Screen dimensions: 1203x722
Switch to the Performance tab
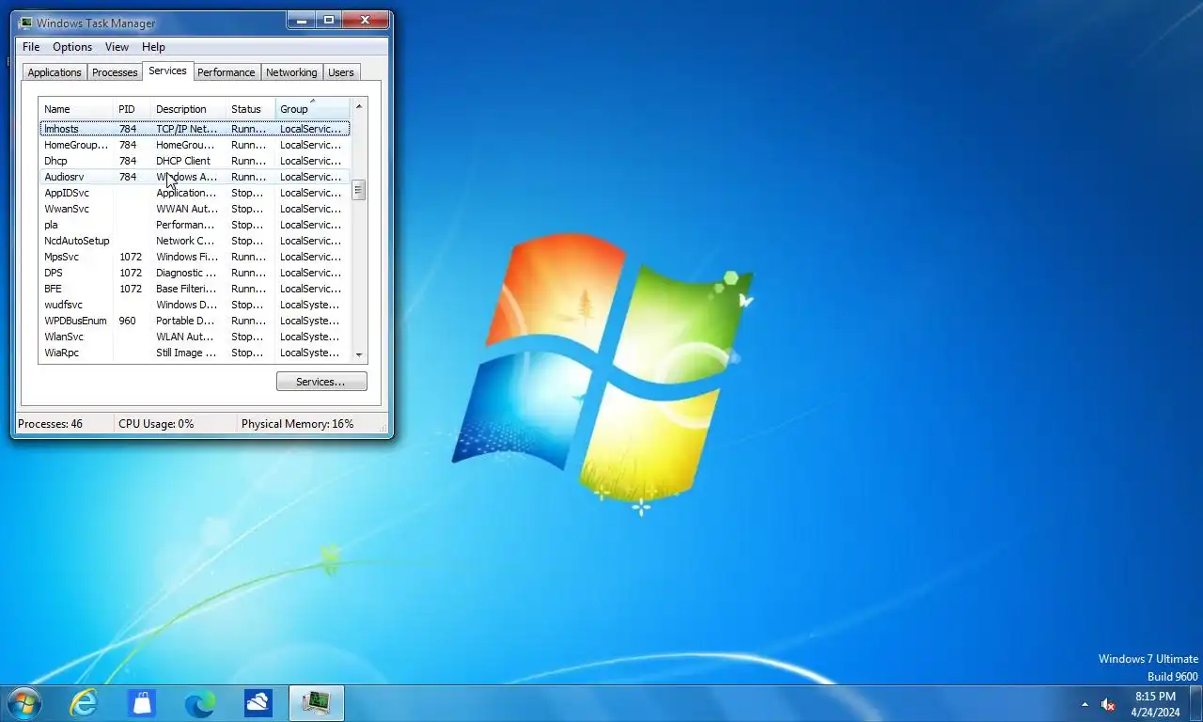point(226,72)
